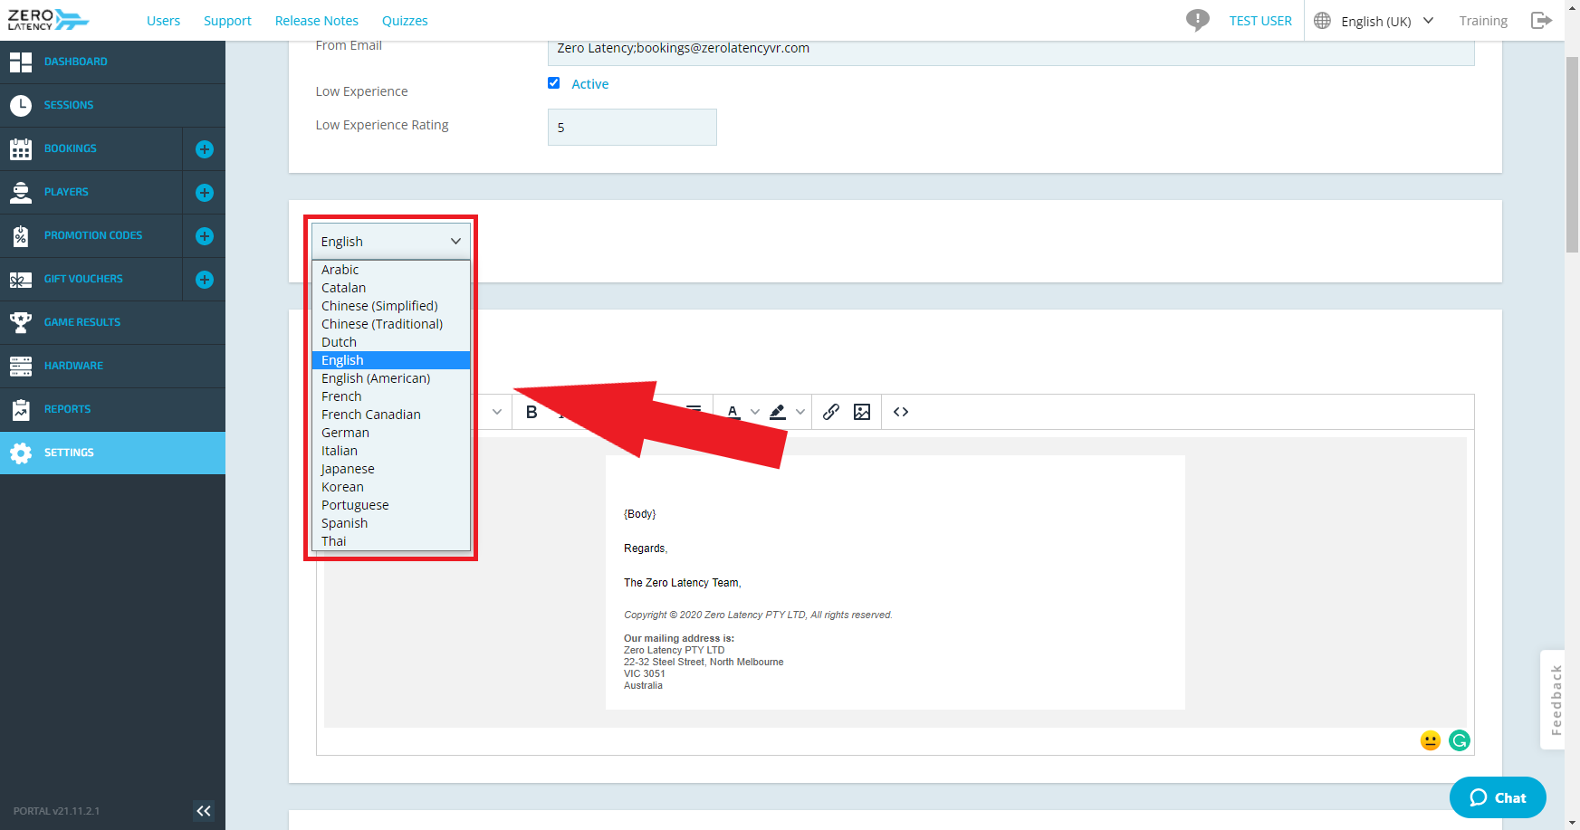
Task: Click the page vertical scrollbar
Action: coord(1572,154)
